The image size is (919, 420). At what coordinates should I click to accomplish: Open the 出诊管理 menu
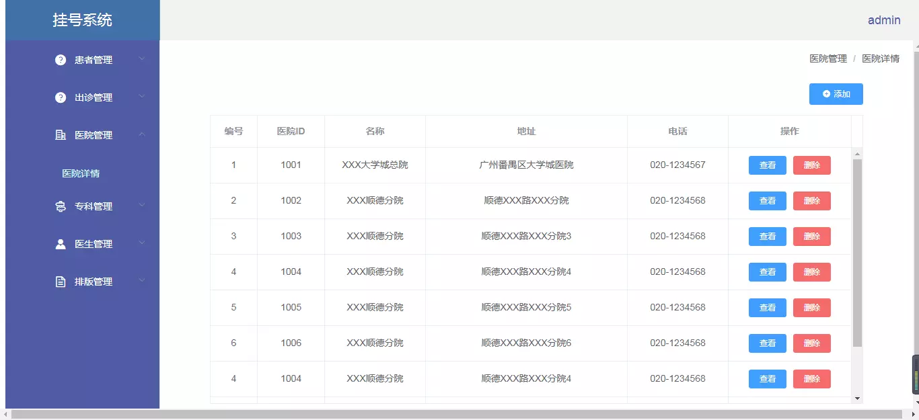[82, 97]
